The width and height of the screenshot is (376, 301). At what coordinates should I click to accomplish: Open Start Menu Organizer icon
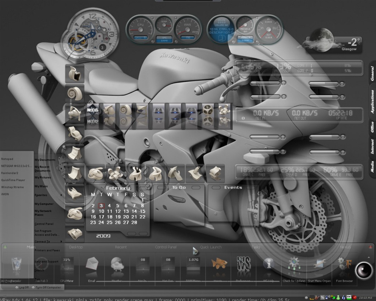[x=319, y=264]
